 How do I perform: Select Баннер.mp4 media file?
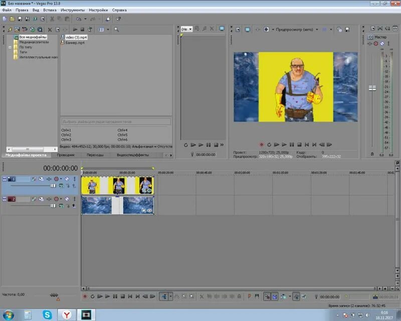75,43
